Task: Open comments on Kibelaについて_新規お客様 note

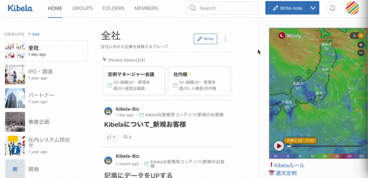Action: [x=127, y=137]
